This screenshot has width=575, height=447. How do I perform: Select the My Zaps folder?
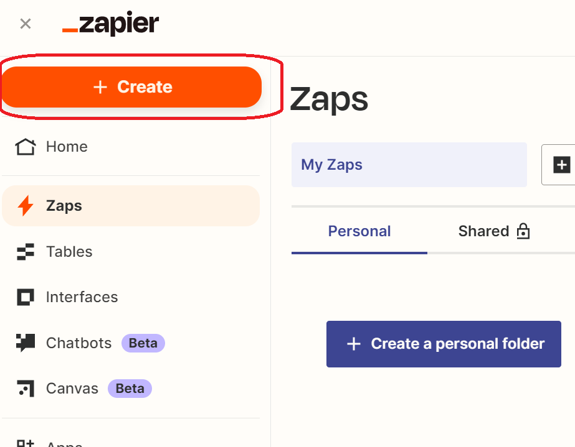[x=409, y=165]
